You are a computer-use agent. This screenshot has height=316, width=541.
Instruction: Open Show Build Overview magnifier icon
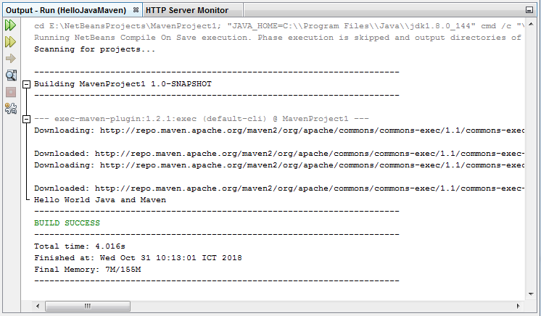[11, 75]
